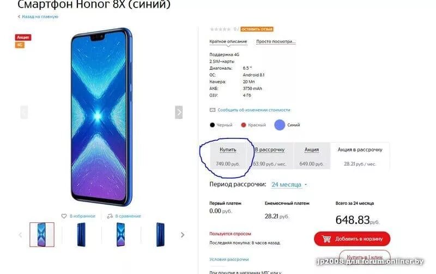Select the Черный color option
Image resolution: width=436 pixels, height=274 pixels.
point(221,125)
